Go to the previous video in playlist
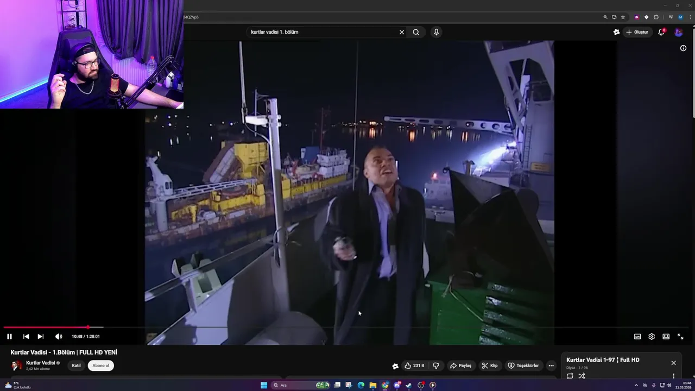Image resolution: width=695 pixels, height=391 pixels. pyautogui.click(x=26, y=337)
